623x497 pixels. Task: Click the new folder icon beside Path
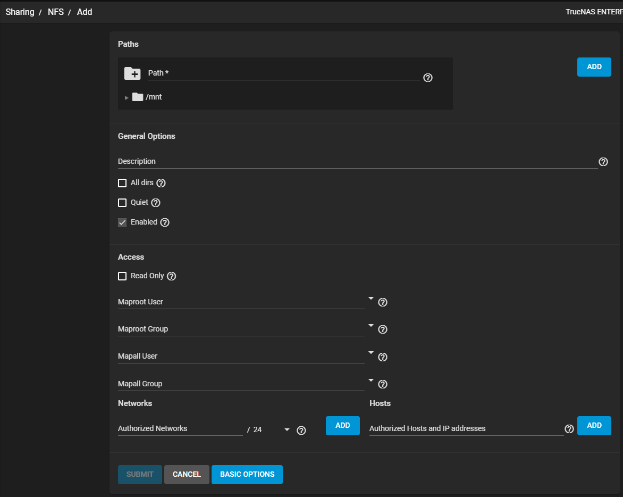click(132, 73)
